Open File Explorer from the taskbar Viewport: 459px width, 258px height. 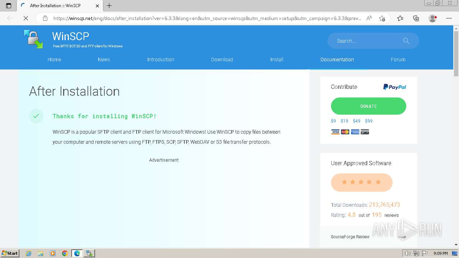41,253
